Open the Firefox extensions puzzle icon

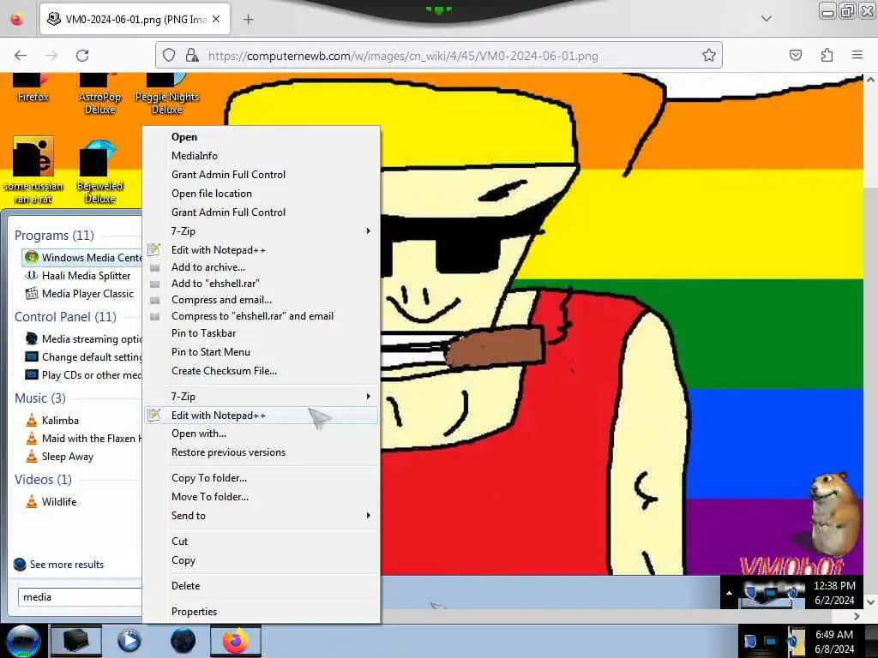pos(827,55)
